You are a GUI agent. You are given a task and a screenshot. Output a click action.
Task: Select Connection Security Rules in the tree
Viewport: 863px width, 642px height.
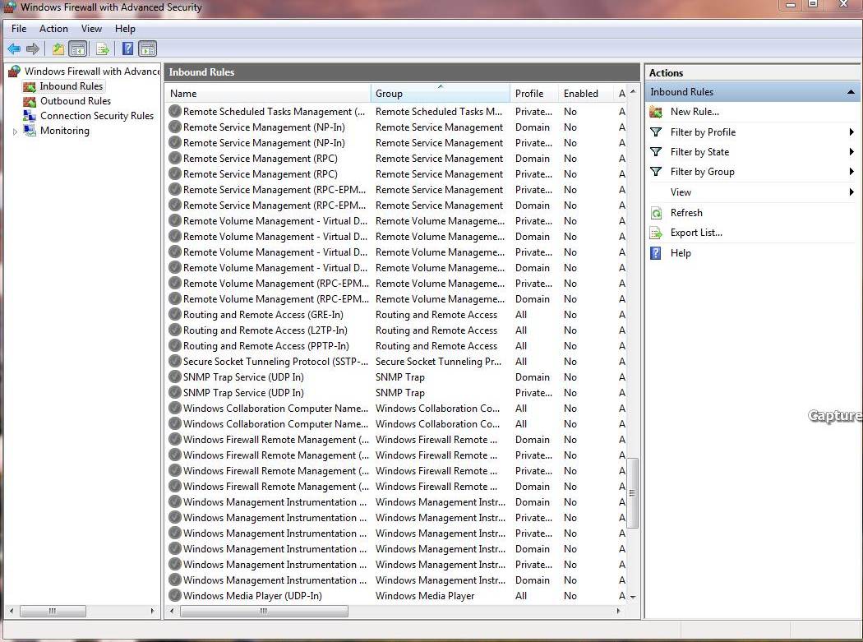[97, 116]
